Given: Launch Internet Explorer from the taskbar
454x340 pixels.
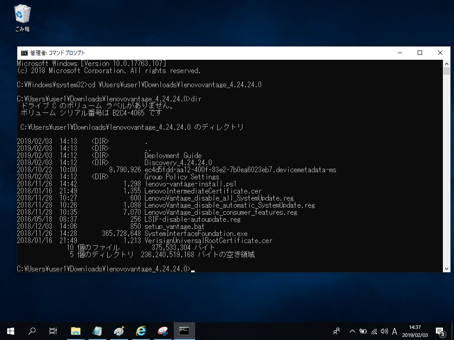Looking at the screenshot, I should click(141, 331).
